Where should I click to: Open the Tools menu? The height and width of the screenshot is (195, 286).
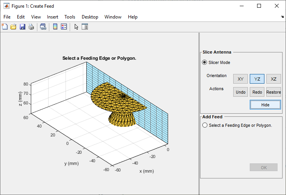[70, 17]
